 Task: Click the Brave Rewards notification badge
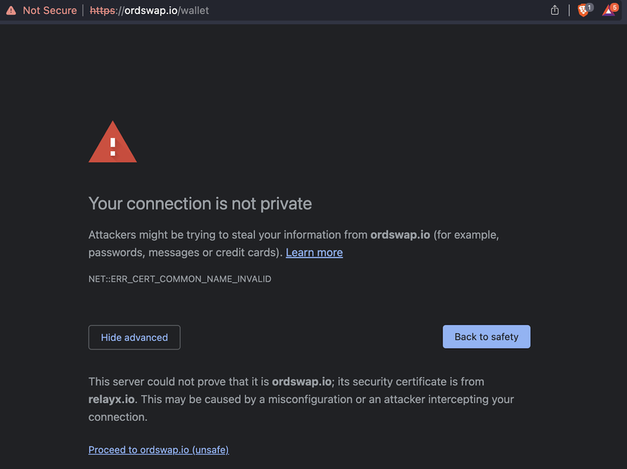tap(614, 7)
